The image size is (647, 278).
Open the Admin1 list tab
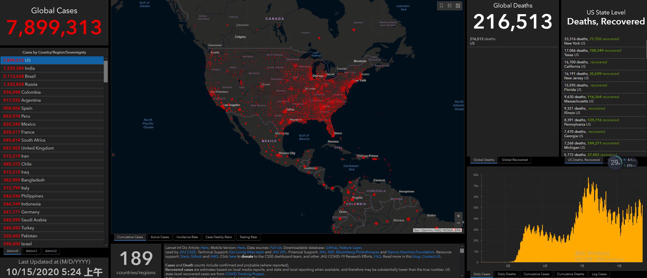[x=31, y=251]
